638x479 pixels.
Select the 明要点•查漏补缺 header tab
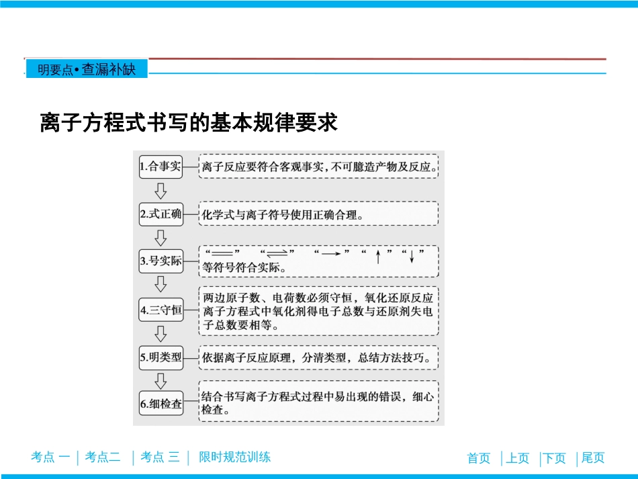(x=87, y=69)
